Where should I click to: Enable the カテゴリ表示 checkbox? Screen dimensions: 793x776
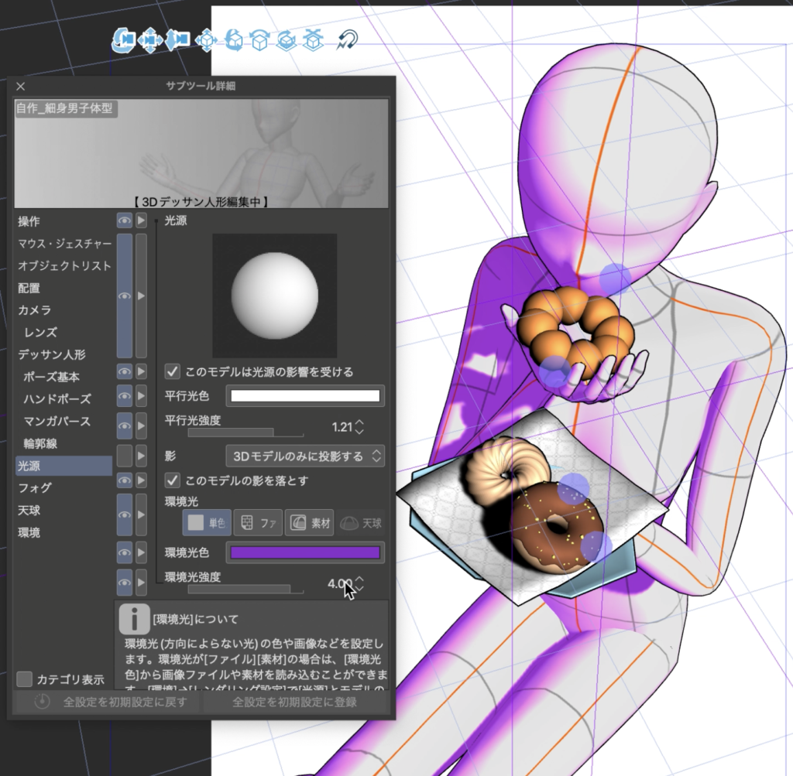pyautogui.click(x=25, y=679)
